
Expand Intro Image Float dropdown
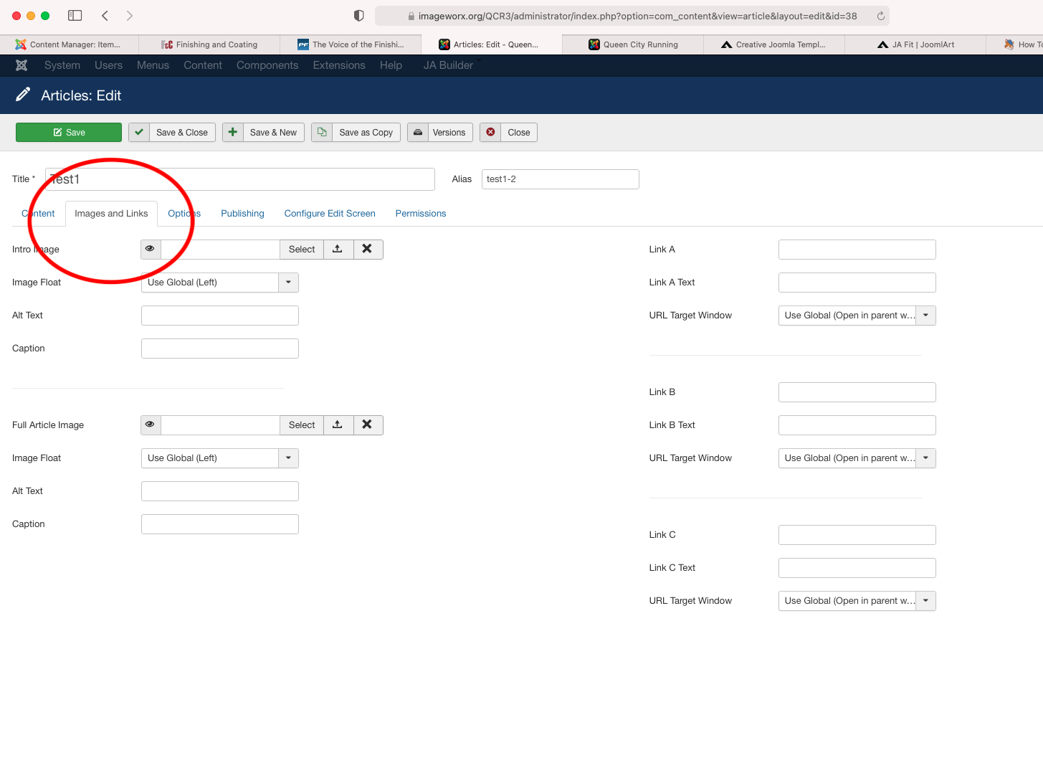(288, 283)
